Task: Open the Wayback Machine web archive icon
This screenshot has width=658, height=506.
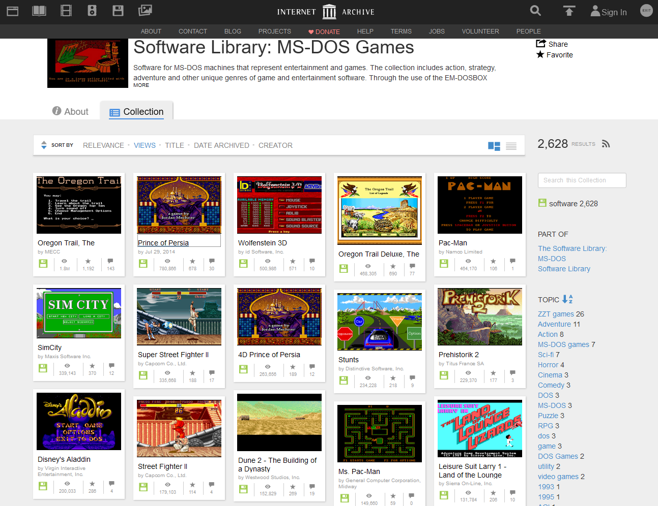Action: point(12,10)
